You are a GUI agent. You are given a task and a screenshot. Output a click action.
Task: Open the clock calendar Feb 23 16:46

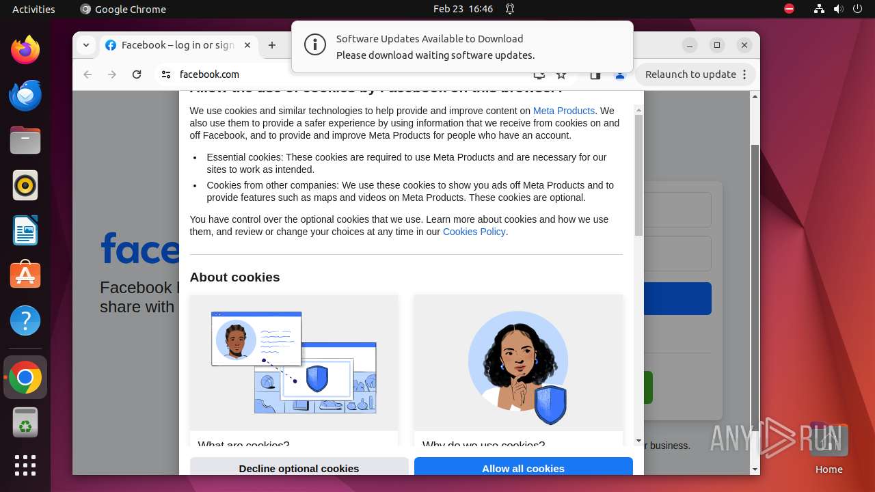pos(463,9)
